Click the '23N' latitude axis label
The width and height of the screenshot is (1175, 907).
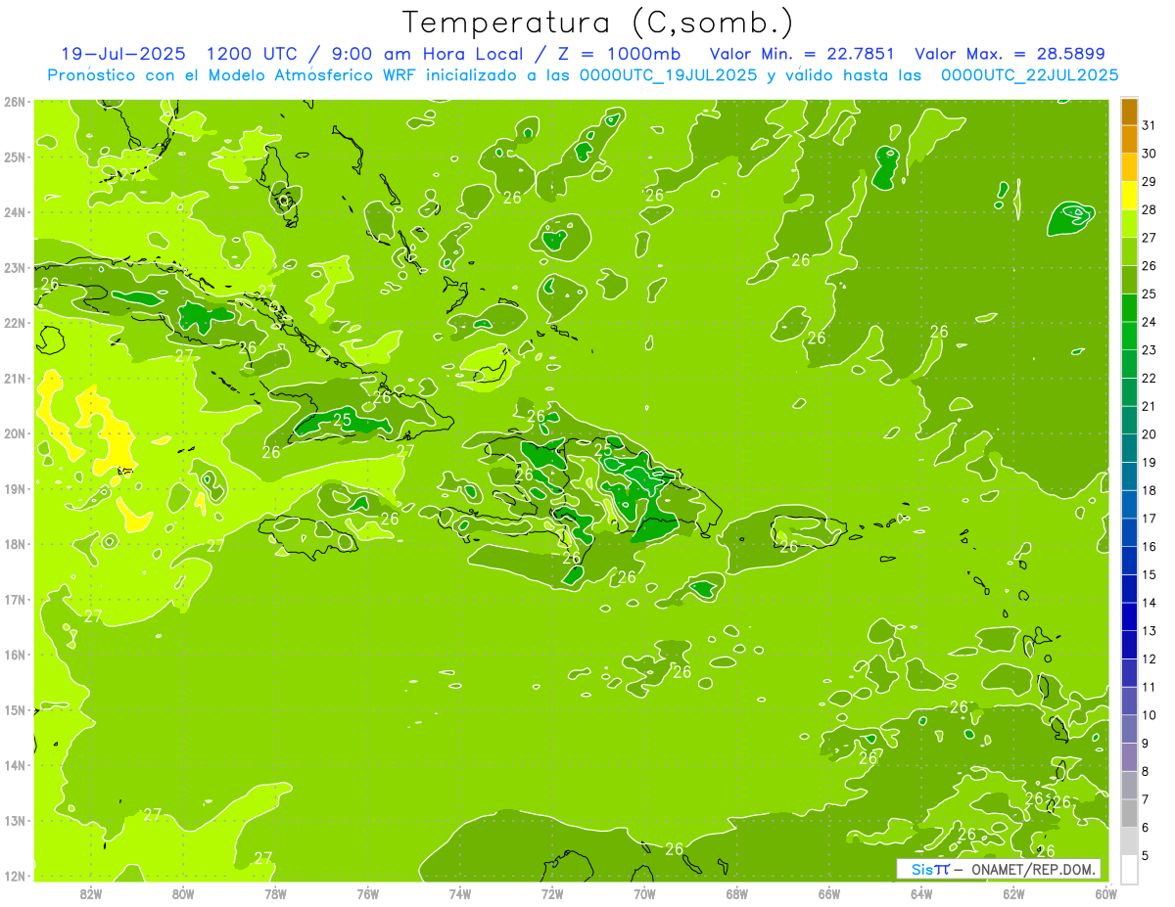coord(14,267)
